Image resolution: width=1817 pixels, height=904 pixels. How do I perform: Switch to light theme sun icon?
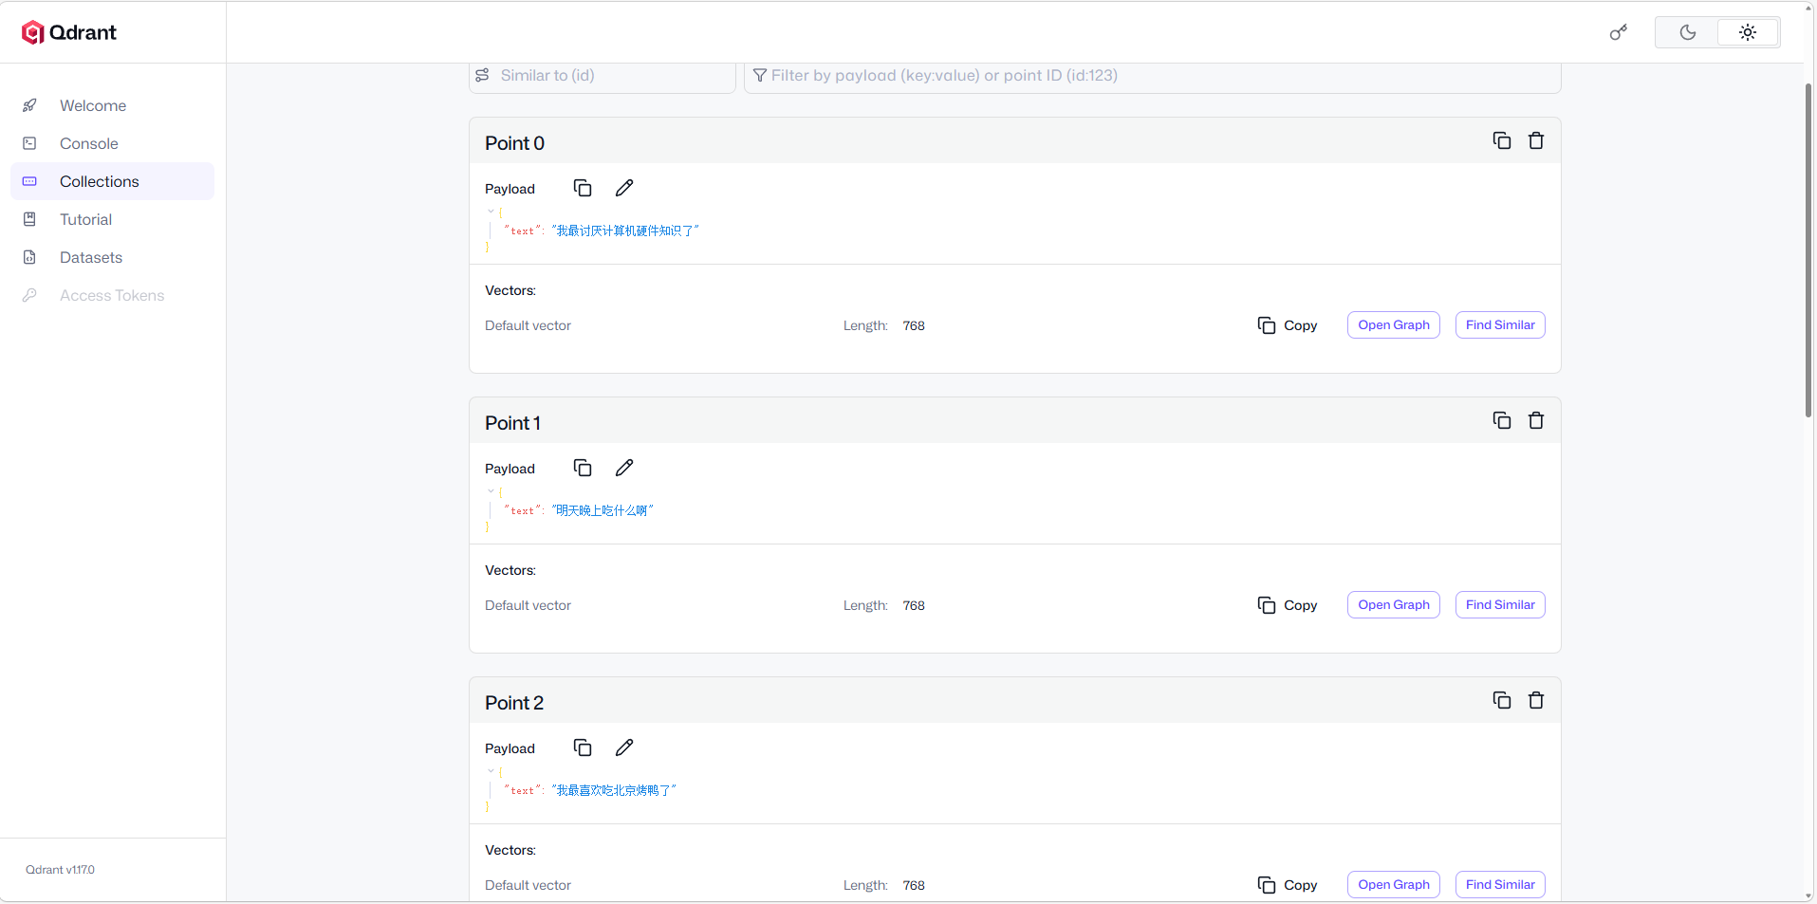pos(1748,32)
